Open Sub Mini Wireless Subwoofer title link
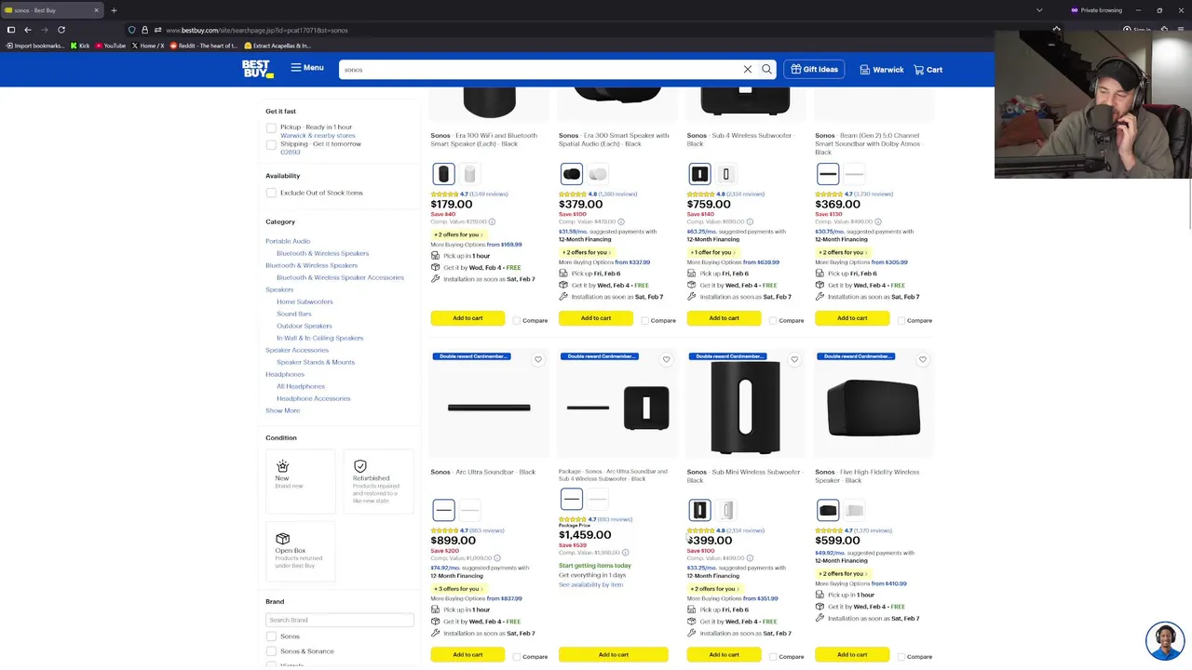The image size is (1192, 670). 744,476
